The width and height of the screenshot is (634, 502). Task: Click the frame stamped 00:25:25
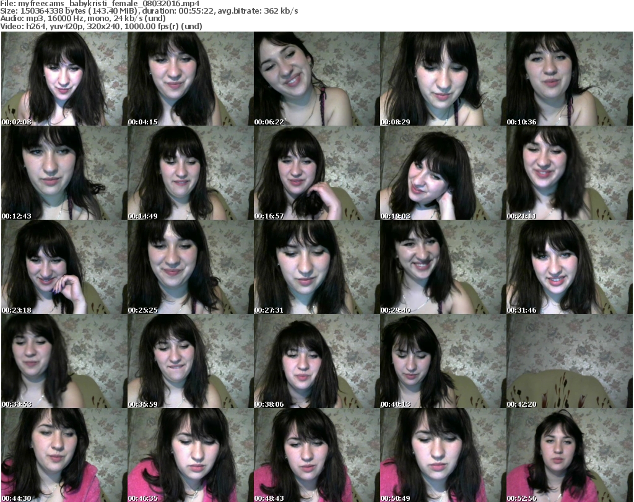click(x=191, y=267)
